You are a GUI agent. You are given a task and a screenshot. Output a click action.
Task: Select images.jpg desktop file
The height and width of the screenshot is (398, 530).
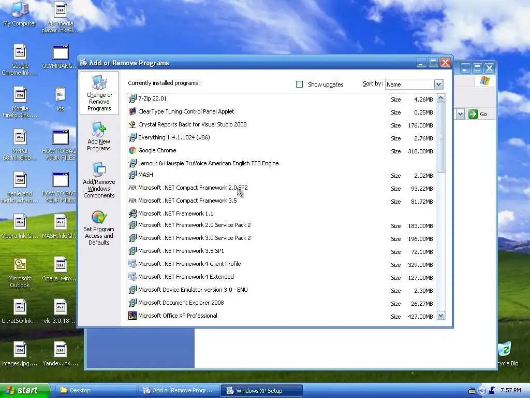(20, 354)
